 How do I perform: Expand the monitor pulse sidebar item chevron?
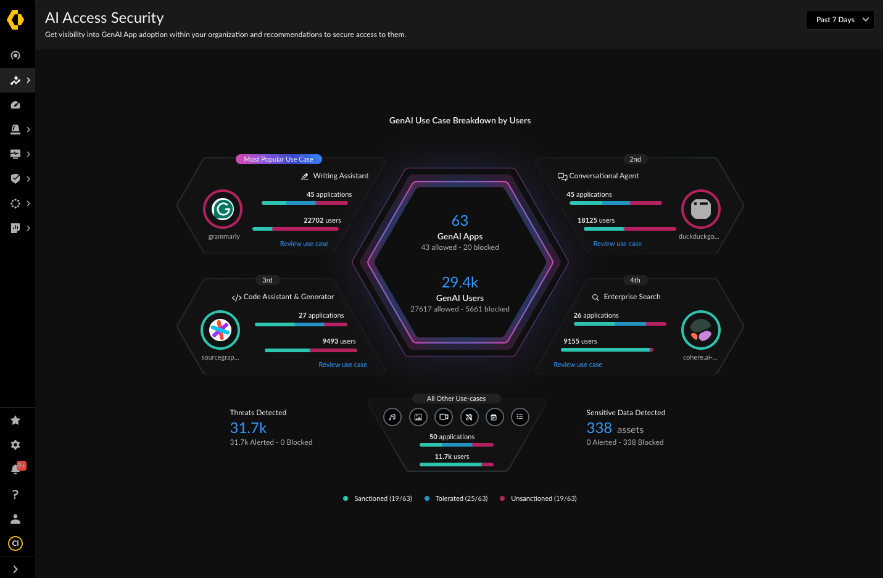click(x=28, y=154)
